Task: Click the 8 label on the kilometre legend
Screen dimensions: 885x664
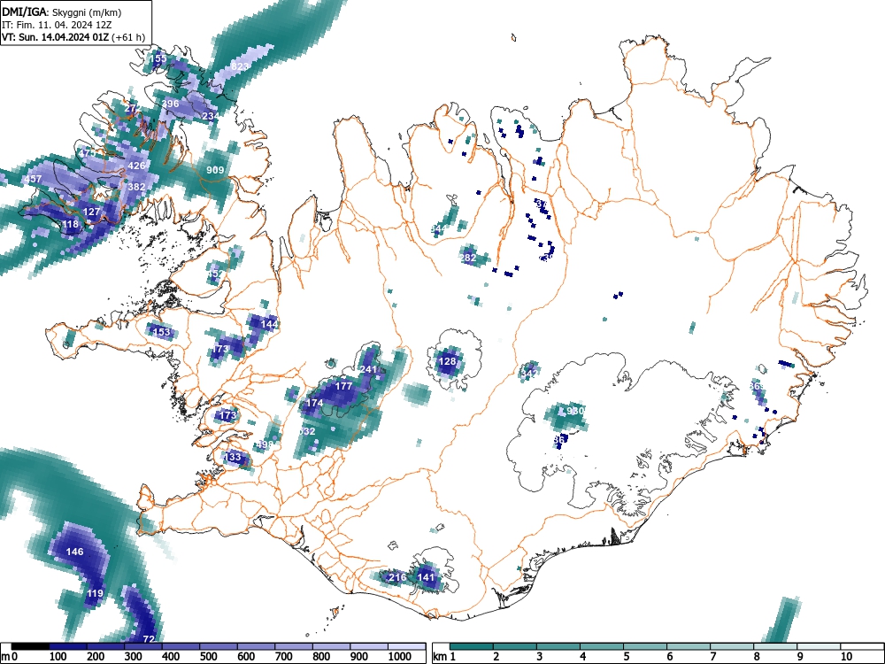Action: (757, 657)
